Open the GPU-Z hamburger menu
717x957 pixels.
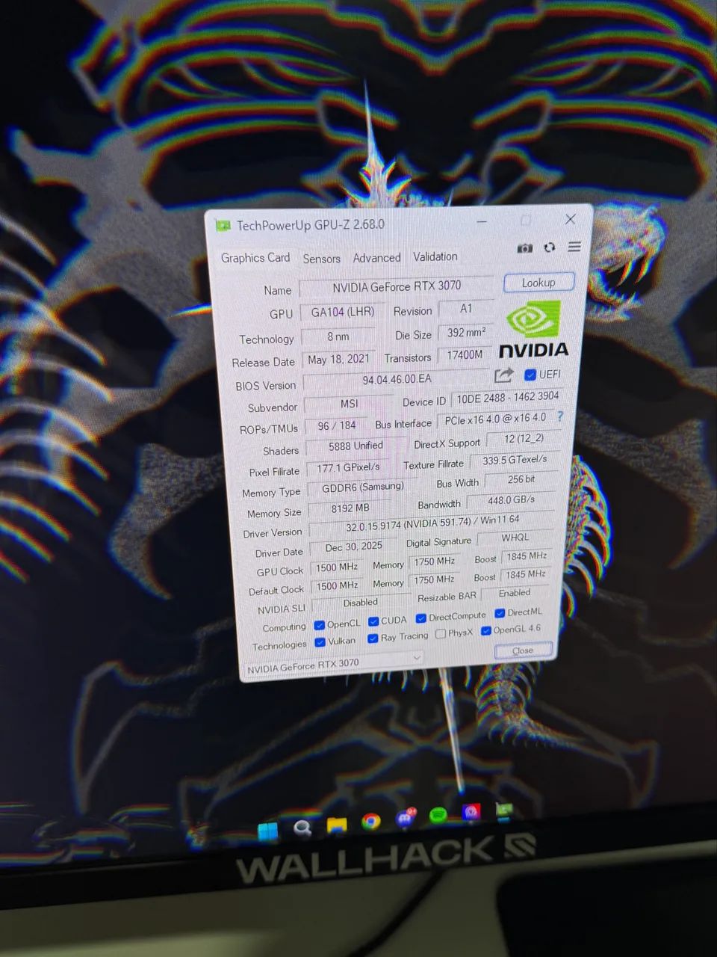click(574, 247)
